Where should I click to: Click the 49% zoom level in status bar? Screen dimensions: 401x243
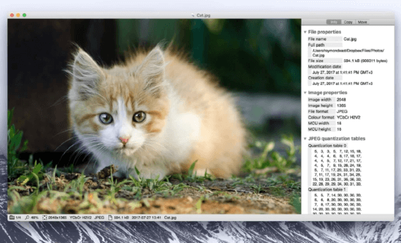coord(34,218)
